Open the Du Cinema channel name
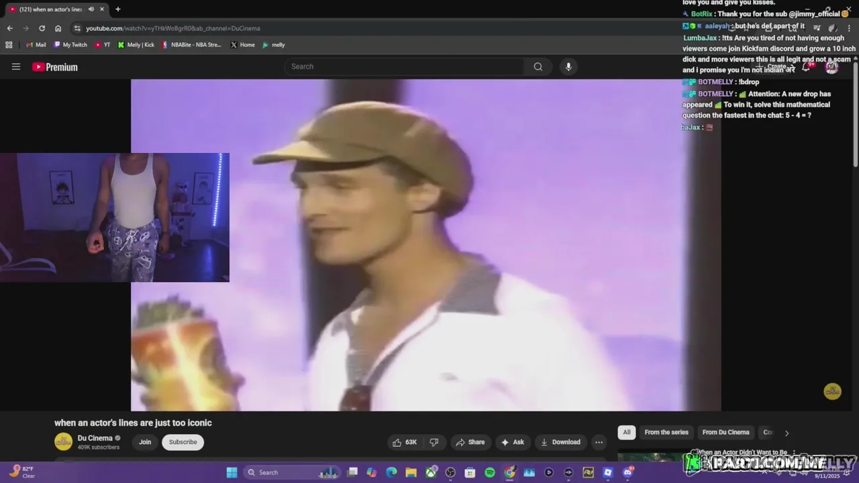 [95, 438]
